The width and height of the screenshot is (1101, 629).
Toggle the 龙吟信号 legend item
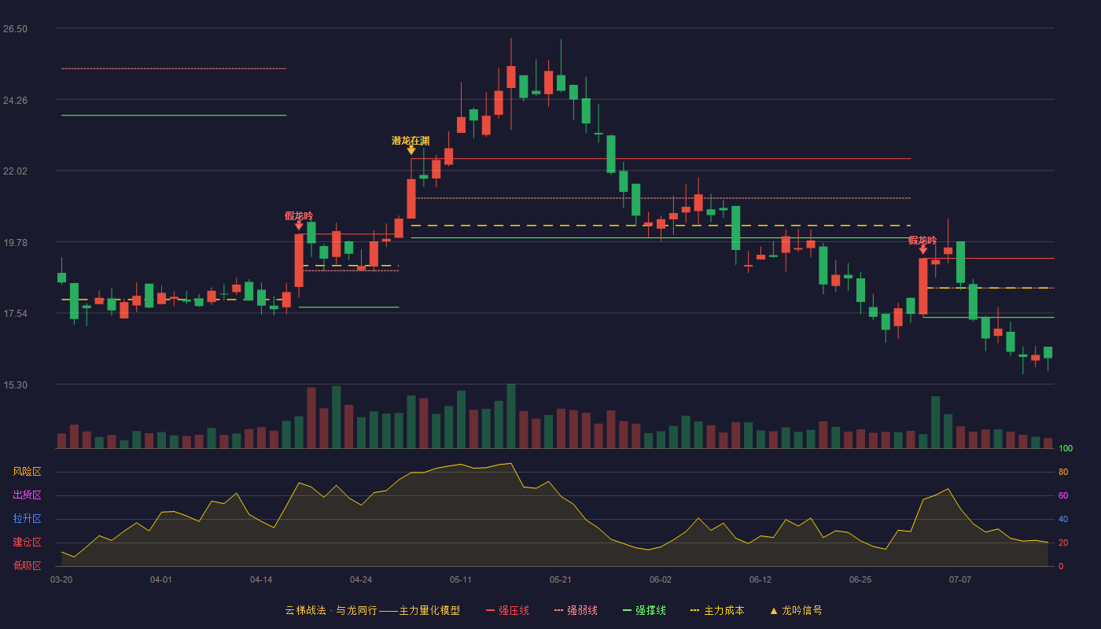coord(795,610)
